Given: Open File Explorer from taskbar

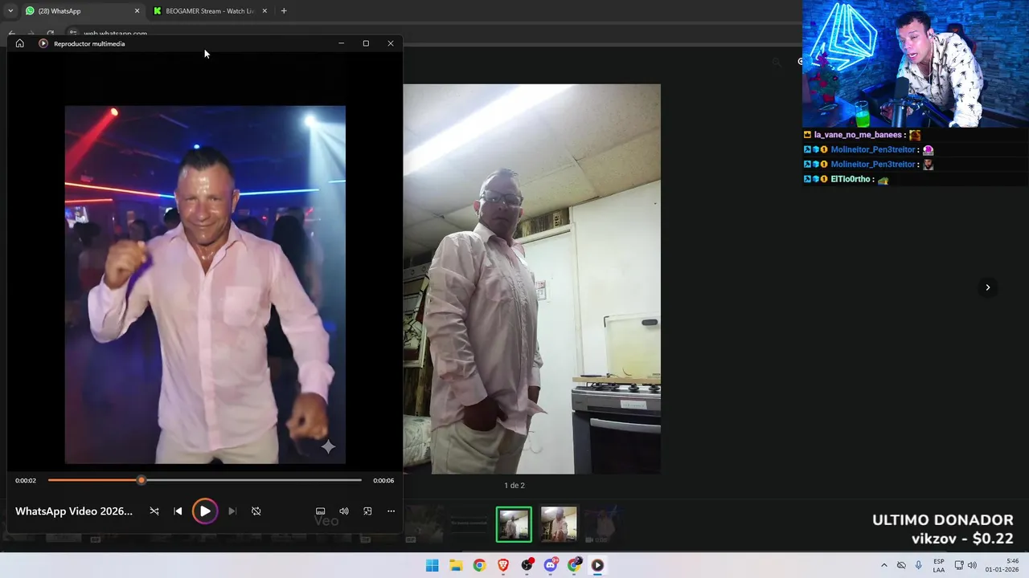Looking at the screenshot, I should coord(455,565).
